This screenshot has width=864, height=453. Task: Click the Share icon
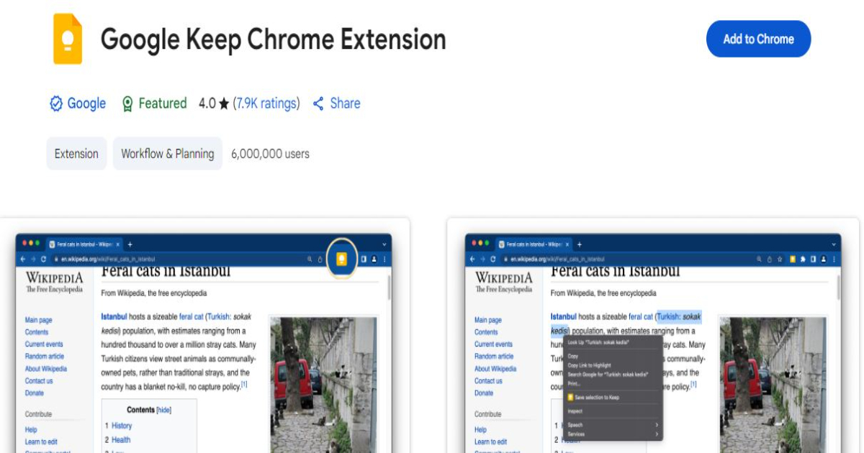(318, 104)
